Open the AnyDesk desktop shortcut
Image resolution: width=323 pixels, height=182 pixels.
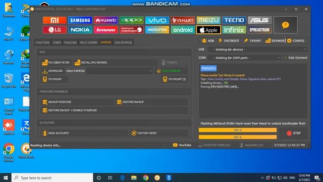click(x=9, y=127)
